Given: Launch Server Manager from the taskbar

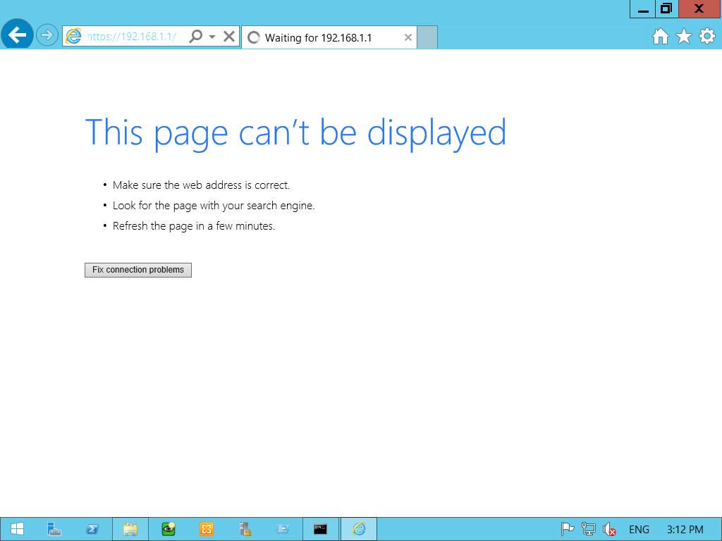Looking at the screenshot, I should [x=54, y=529].
